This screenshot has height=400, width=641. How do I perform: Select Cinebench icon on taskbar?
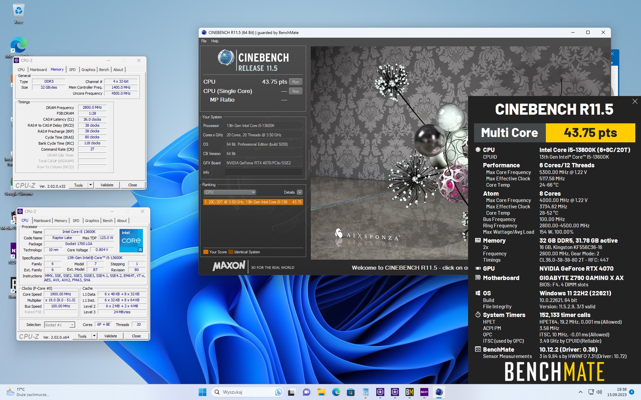coord(439,392)
